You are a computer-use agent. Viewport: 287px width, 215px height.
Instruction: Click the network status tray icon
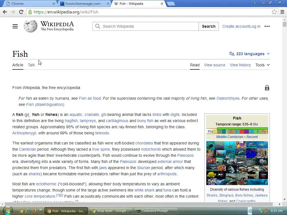tap(261, 211)
